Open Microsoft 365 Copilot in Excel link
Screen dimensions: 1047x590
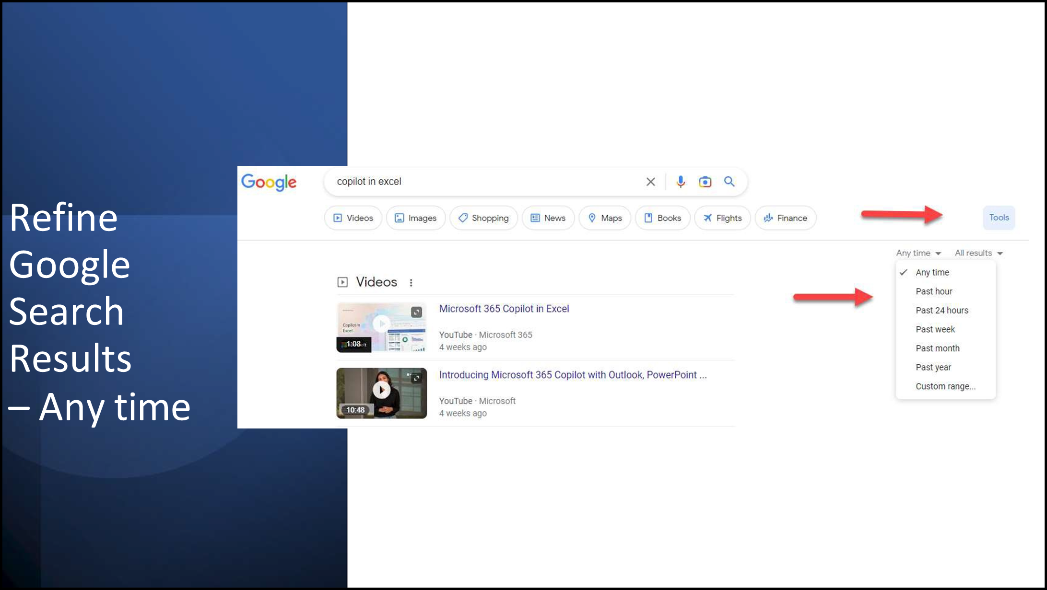click(504, 309)
